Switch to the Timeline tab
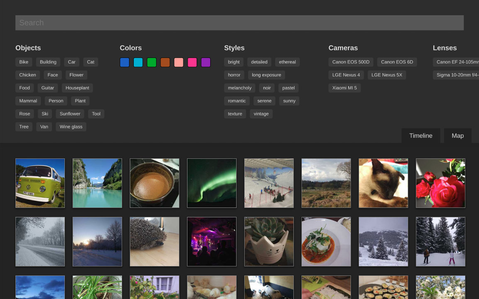This screenshot has height=299, width=479. pos(421,136)
